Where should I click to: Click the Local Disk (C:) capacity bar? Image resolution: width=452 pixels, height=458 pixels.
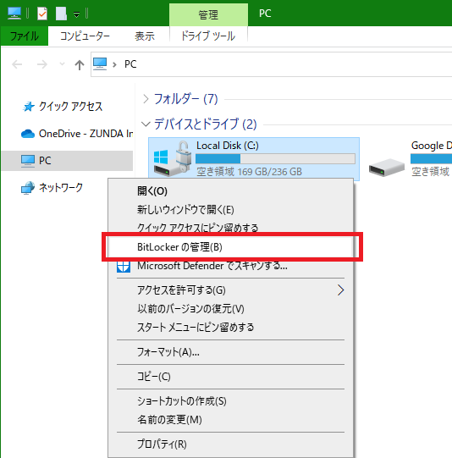coord(275,159)
